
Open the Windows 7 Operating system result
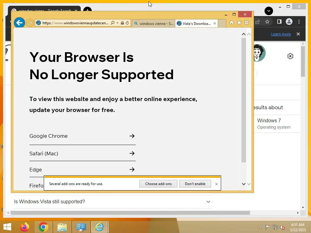[277, 124]
